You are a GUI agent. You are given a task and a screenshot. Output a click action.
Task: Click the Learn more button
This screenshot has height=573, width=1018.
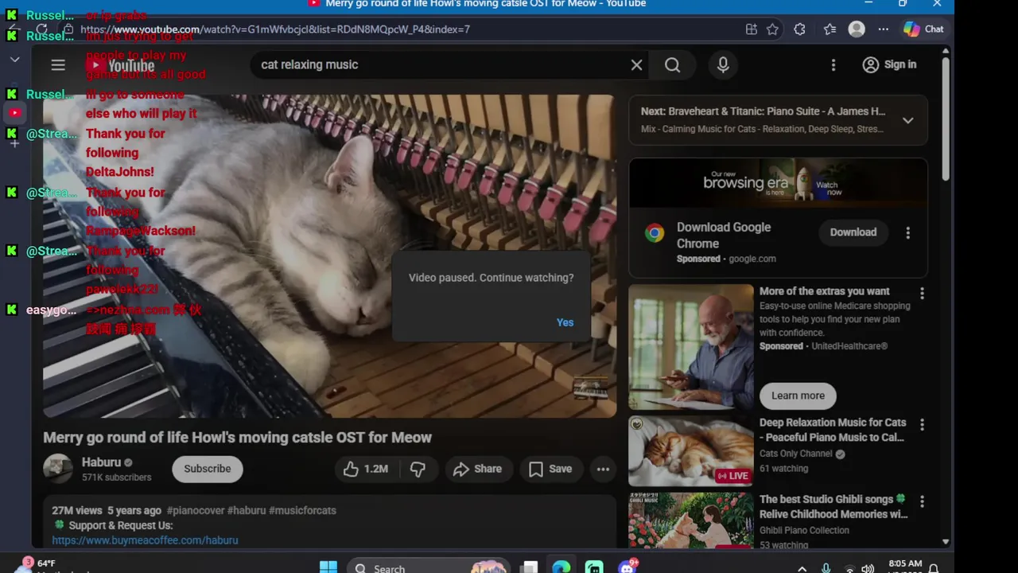798,396
